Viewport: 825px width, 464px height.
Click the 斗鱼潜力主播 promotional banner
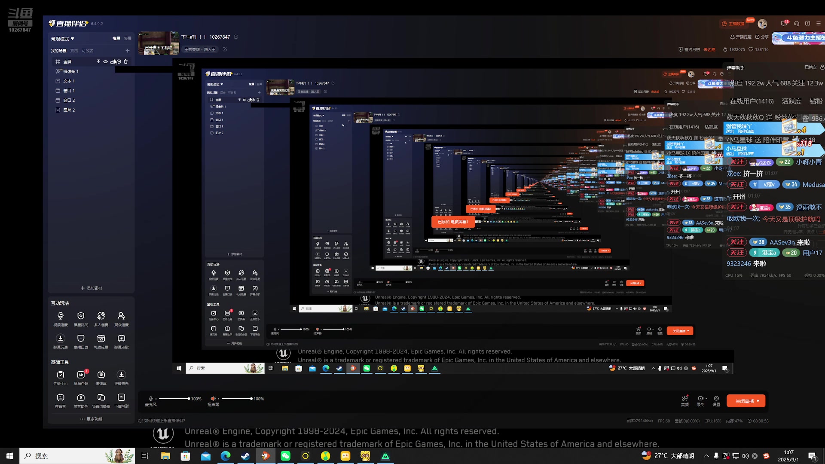click(798, 38)
